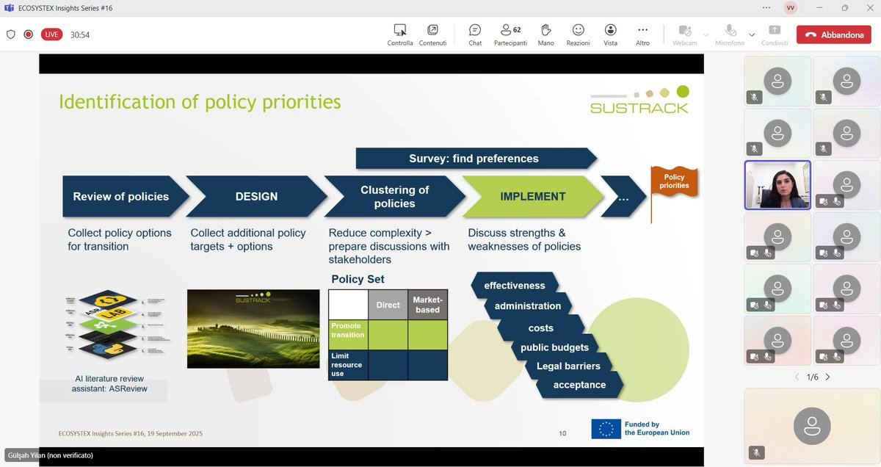This screenshot has width=881, height=467.
Task: Click the Teams logo in the title bar
Action: pyautogui.click(x=8, y=8)
